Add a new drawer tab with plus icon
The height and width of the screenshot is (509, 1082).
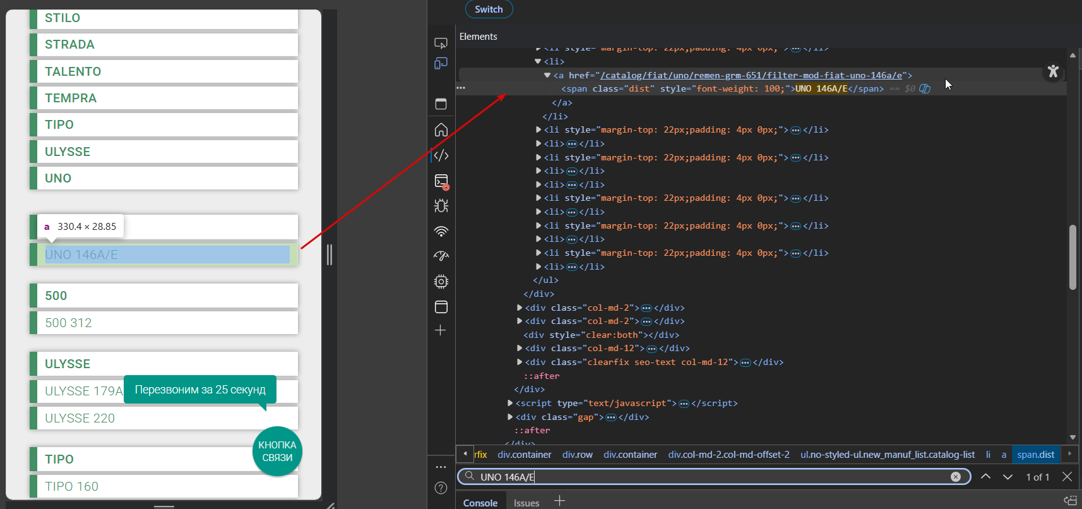(559, 501)
